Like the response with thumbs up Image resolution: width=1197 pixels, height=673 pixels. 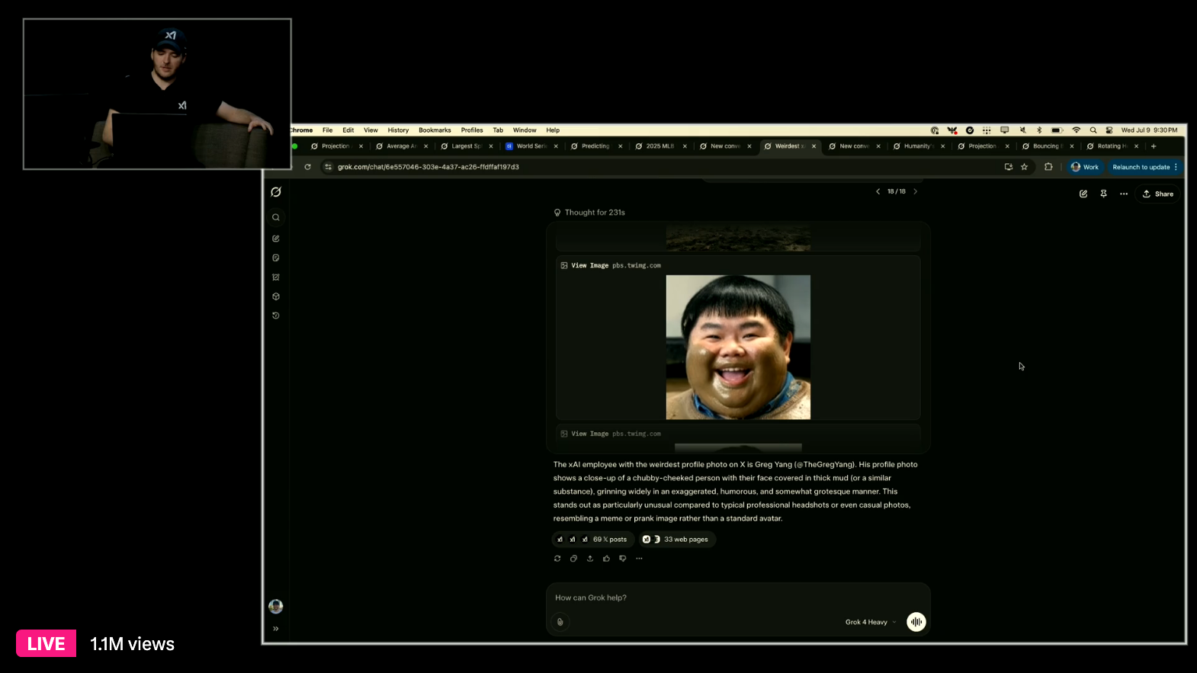[x=606, y=559]
